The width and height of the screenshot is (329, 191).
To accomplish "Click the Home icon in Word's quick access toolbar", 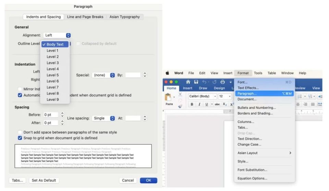I will point(188,82).
